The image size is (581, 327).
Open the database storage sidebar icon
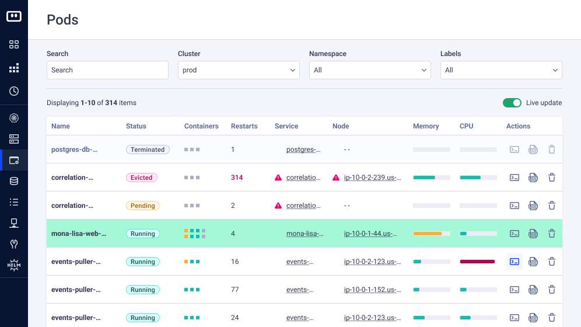14,181
